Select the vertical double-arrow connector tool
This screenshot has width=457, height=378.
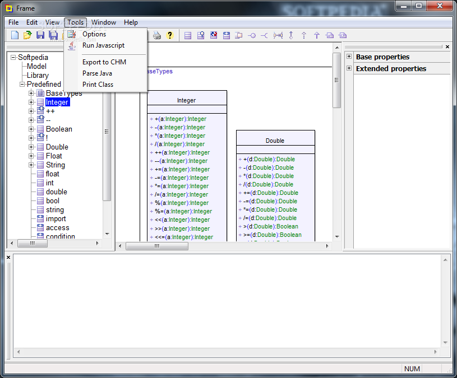point(291,35)
